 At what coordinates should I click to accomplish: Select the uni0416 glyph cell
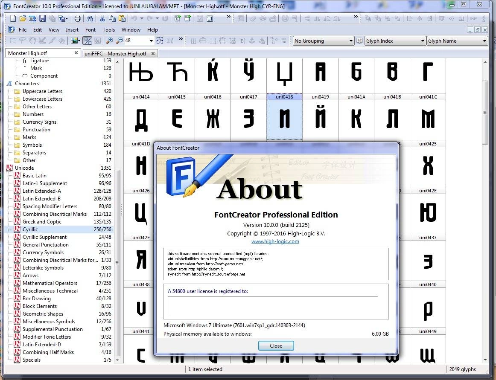tap(213, 117)
